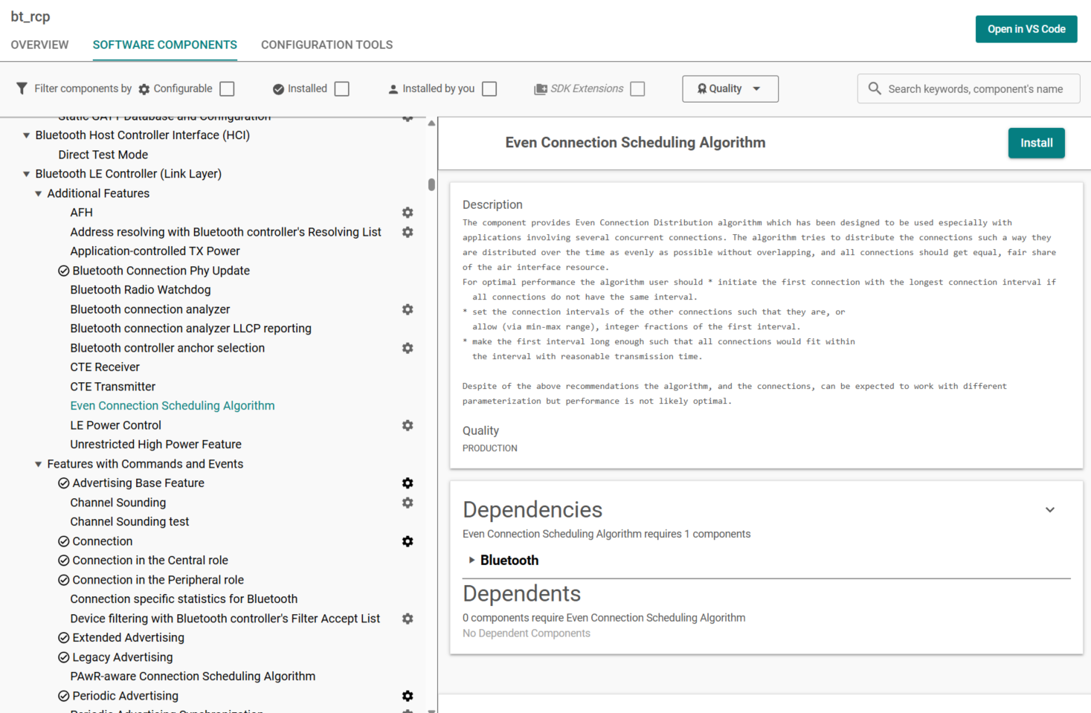Click scroll-up arrow of component tree
1091x713 pixels.
point(431,123)
